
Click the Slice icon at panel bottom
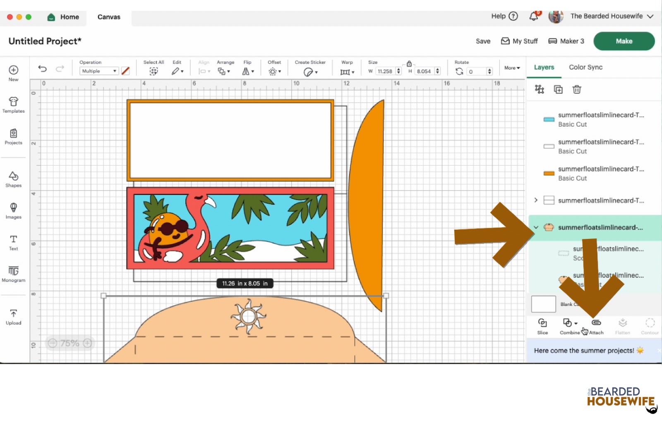click(542, 325)
